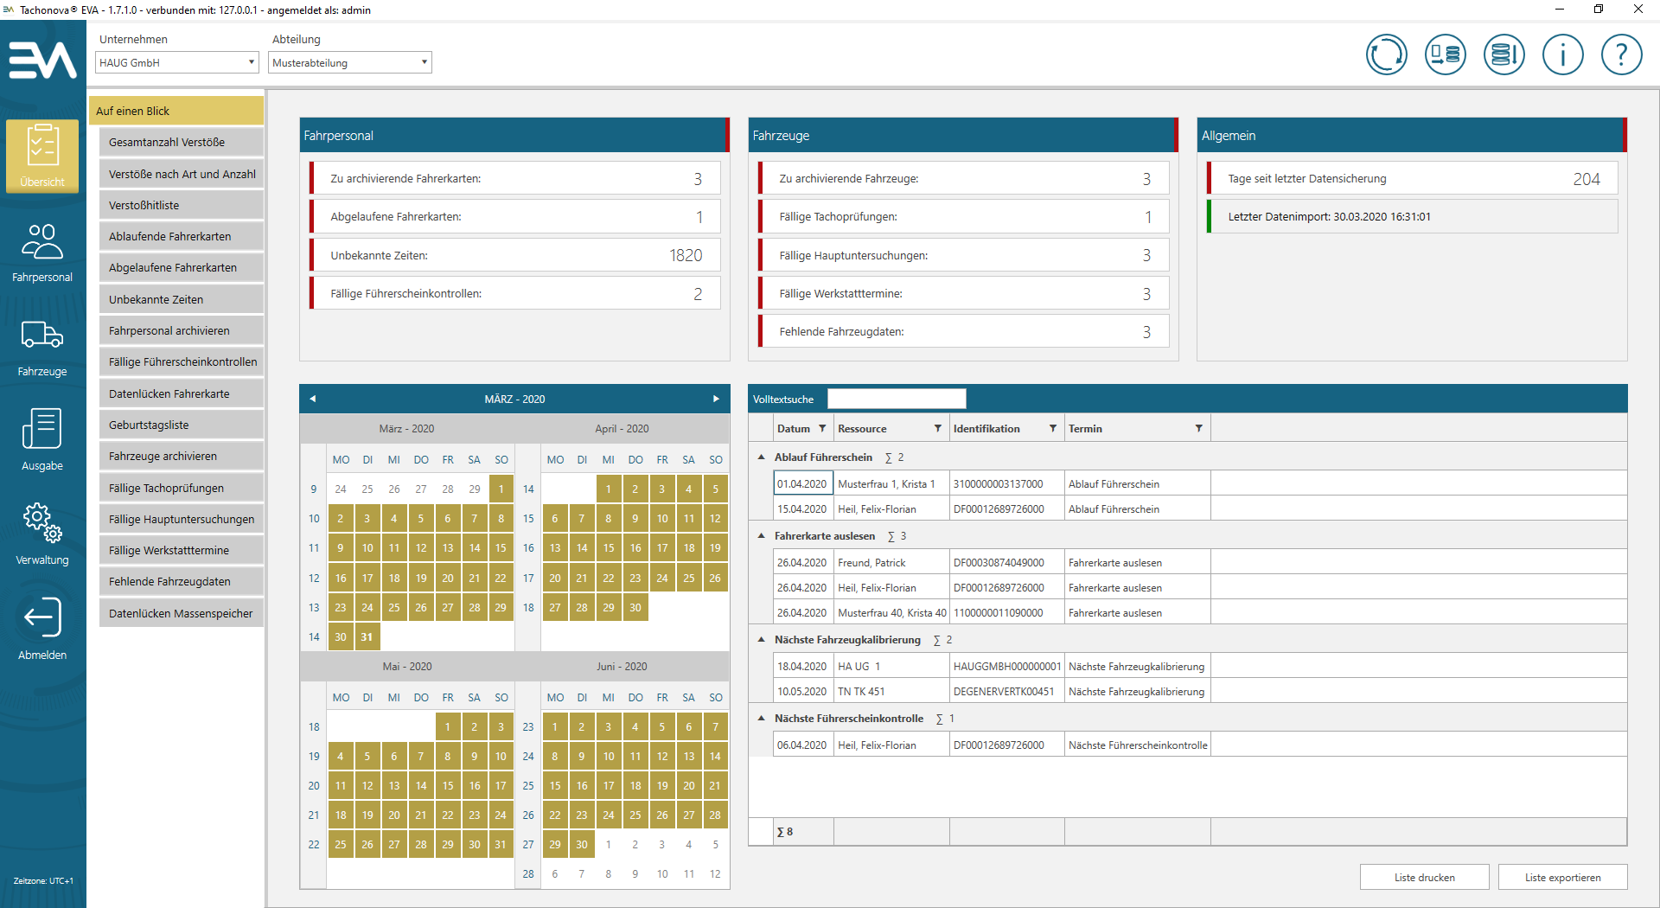
Task: Open filter for the Datum column
Action: (x=822, y=429)
